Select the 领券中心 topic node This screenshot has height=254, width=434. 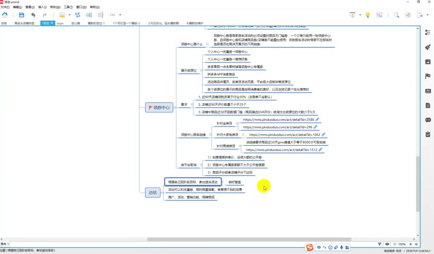tap(159, 108)
